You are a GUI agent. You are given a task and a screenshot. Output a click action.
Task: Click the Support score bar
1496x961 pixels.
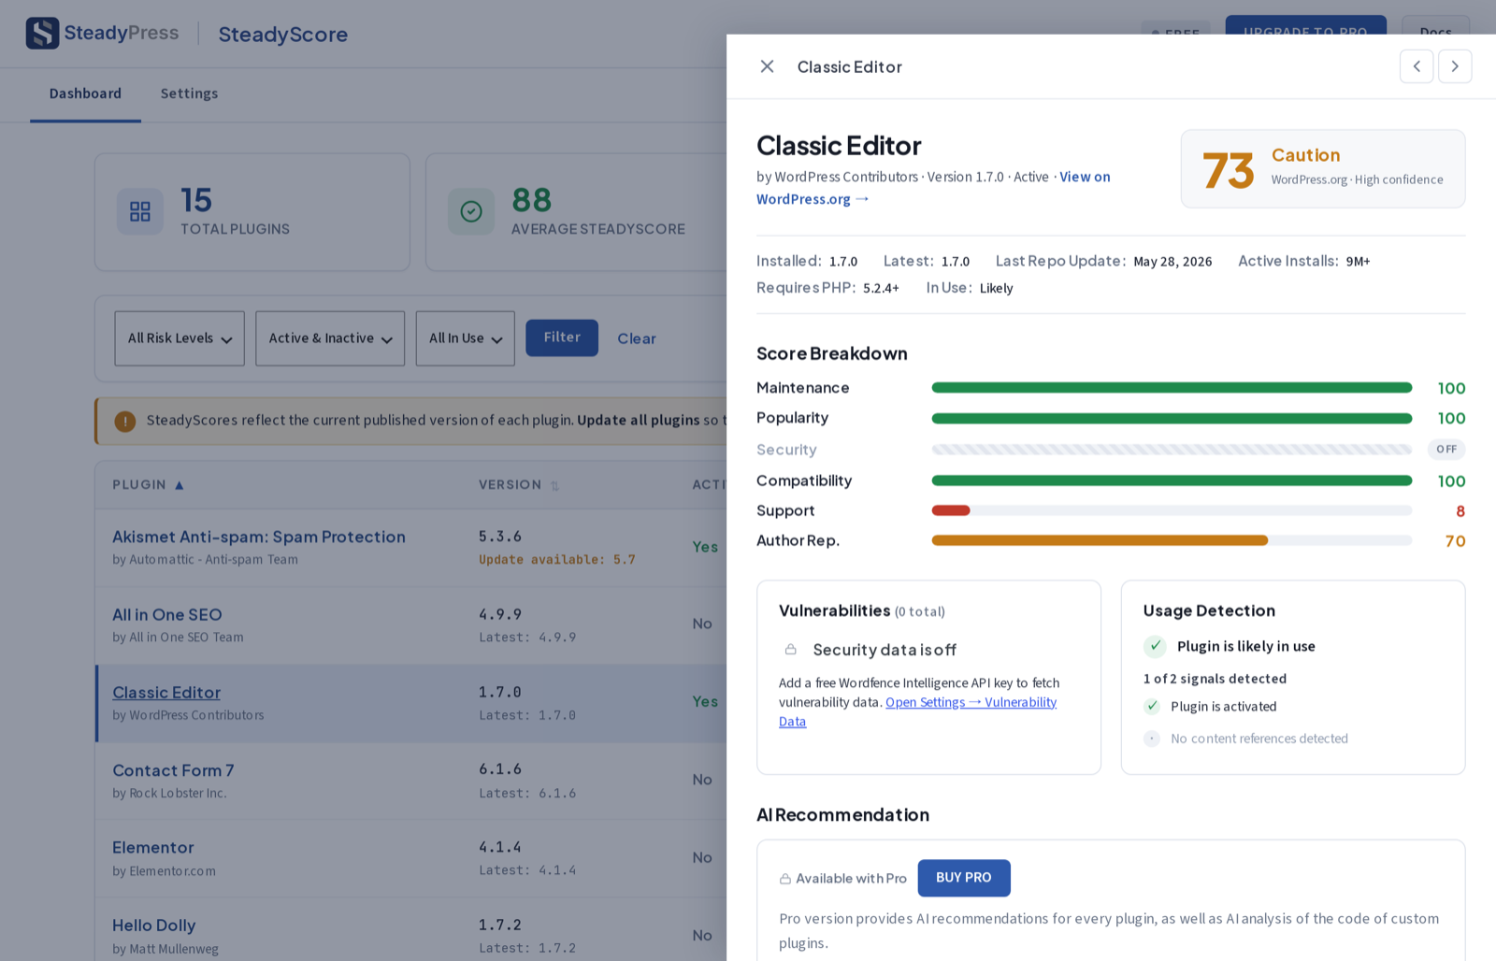click(x=1172, y=510)
